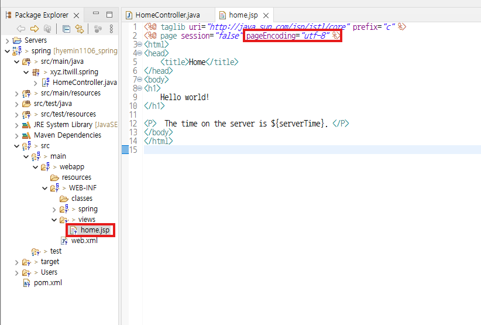This screenshot has width=481, height=325.
Task: Select the WEB-INF folder label
Action: (83, 188)
